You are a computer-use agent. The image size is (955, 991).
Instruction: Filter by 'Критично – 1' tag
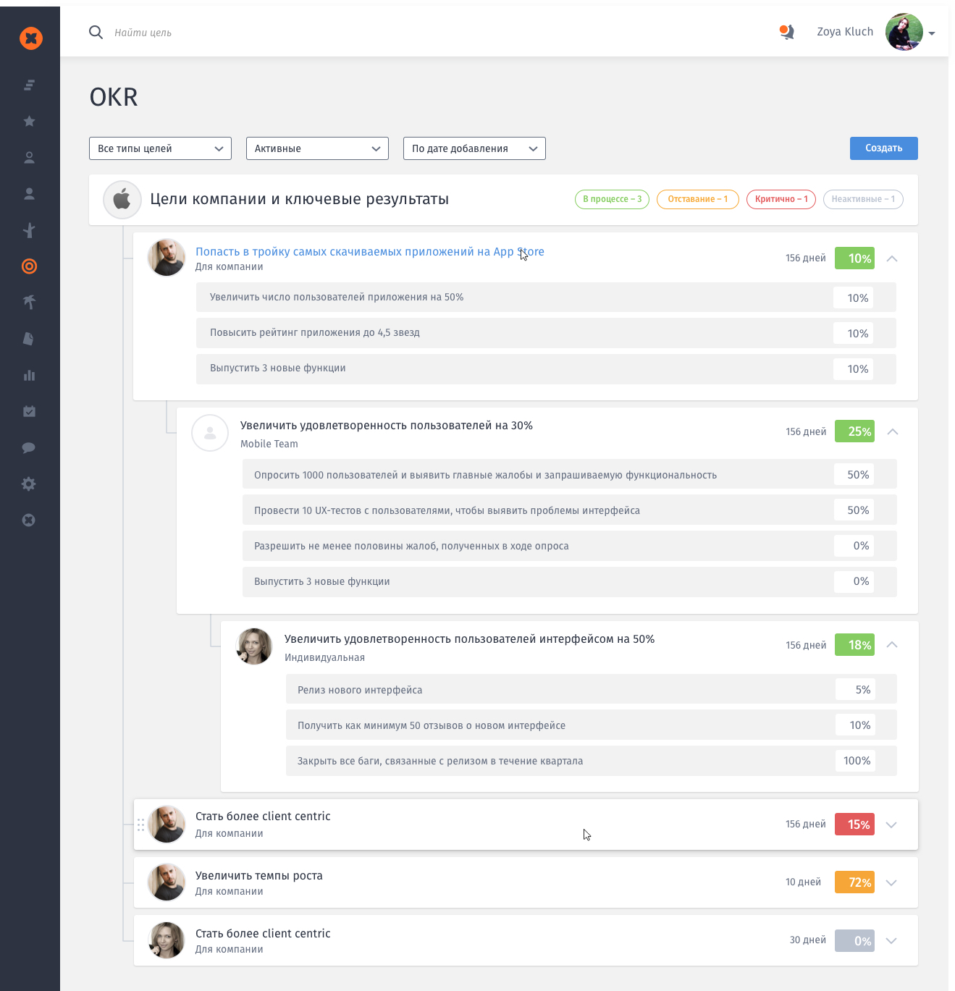781,199
